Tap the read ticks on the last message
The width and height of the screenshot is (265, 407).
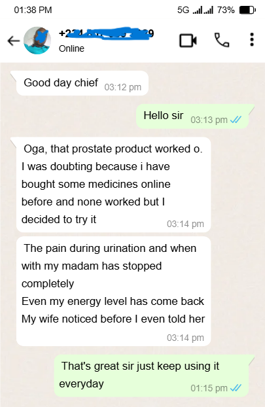click(236, 388)
